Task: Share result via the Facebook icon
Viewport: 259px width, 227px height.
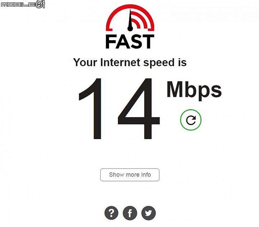Action: 130,213
